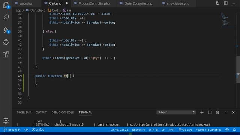Click Found 113 variables status item
This screenshot has width=240, height=135.
tap(208, 130)
